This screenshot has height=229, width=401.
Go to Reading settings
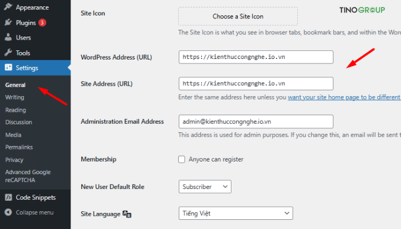15,110
